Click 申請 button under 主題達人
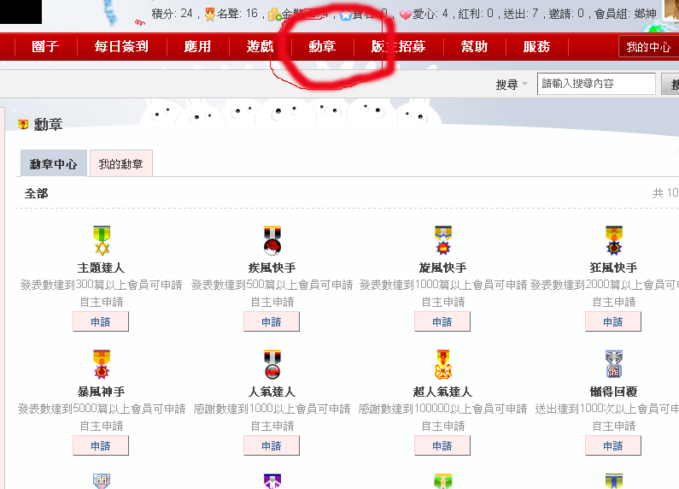Screen dimensions: 679x489 pyautogui.click(x=101, y=322)
